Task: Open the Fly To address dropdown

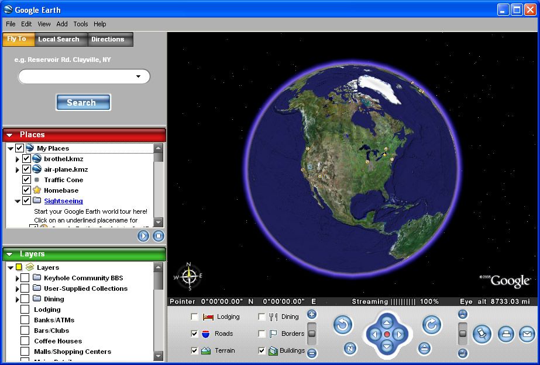Action: tap(139, 77)
